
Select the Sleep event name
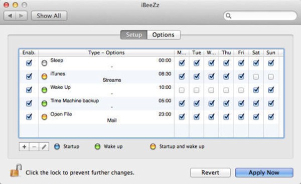coord(57,60)
